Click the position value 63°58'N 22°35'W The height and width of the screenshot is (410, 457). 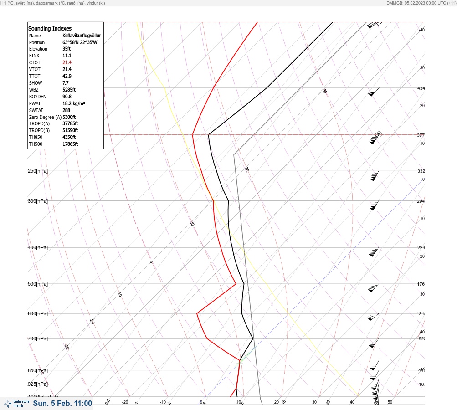[x=80, y=42]
